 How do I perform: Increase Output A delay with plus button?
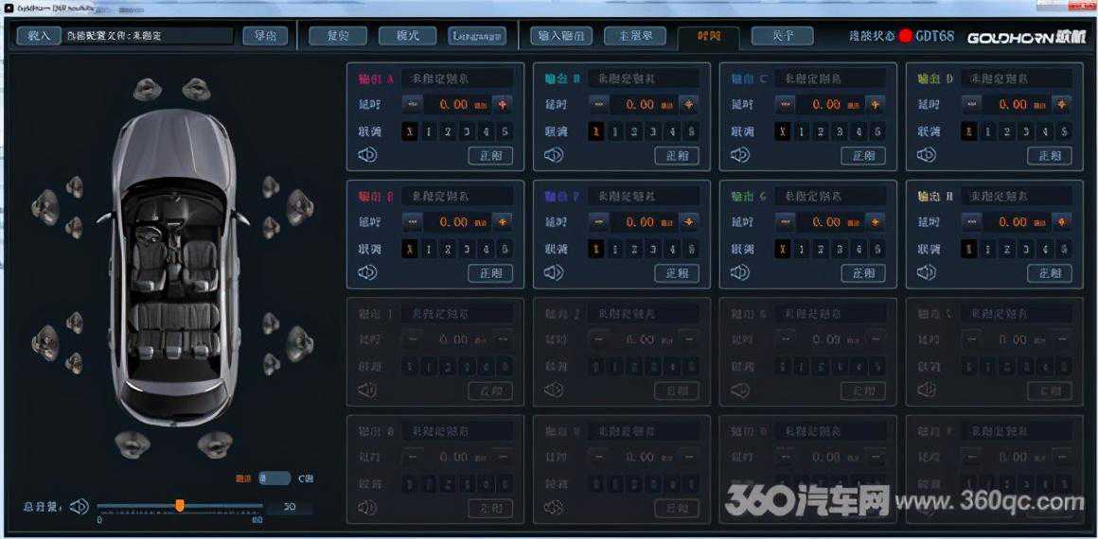point(503,104)
